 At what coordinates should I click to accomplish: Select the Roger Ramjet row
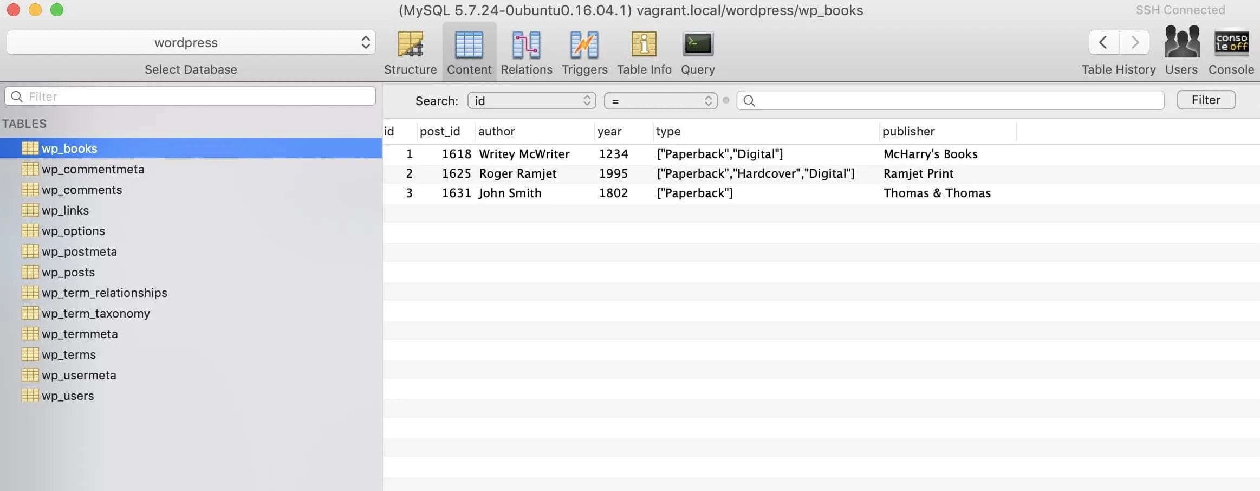(x=517, y=173)
